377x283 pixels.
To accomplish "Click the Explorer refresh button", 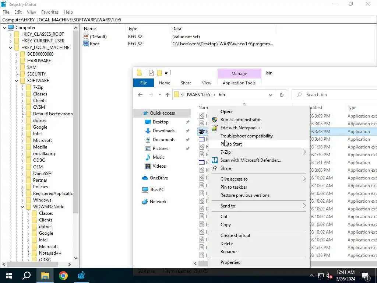I will [x=282, y=95].
